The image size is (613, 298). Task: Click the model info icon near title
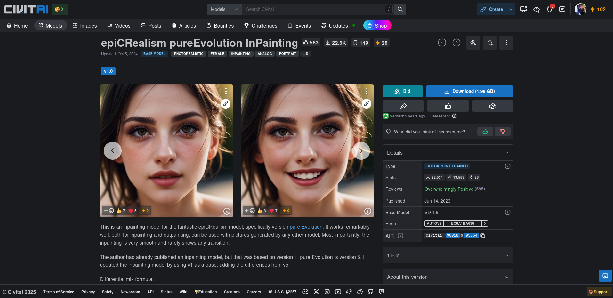442,43
